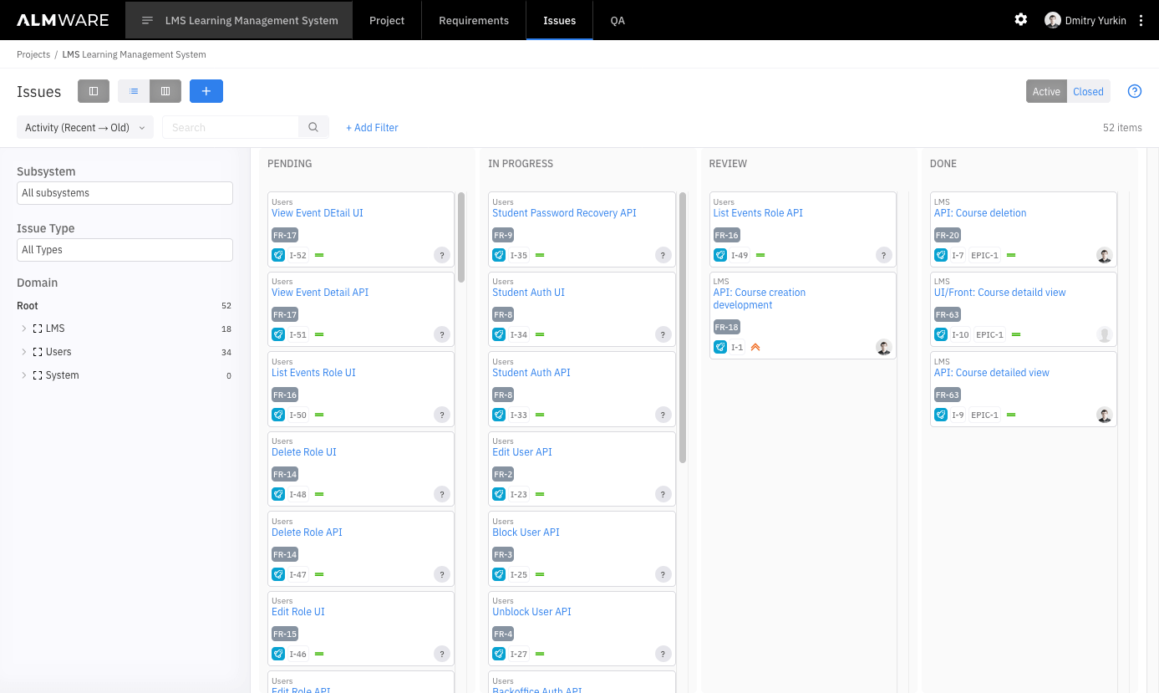Screen dimensions: 1159x693
Task: Click the LMS Learning Management System breadcrumb
Action: [x=134, y=54]
